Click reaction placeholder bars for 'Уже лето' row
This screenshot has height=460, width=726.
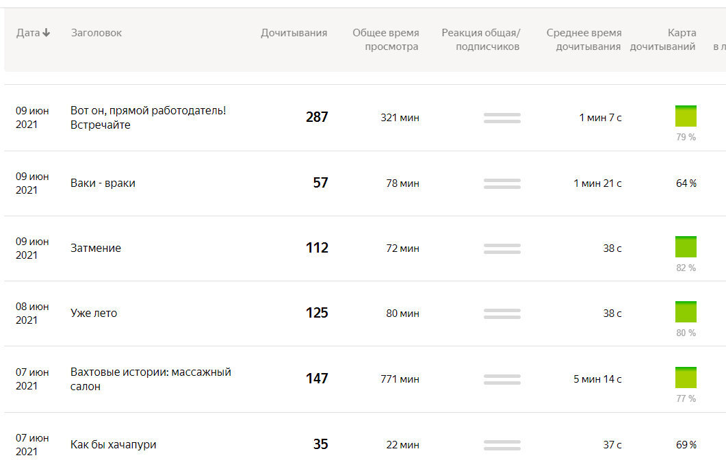pos(502,314)
